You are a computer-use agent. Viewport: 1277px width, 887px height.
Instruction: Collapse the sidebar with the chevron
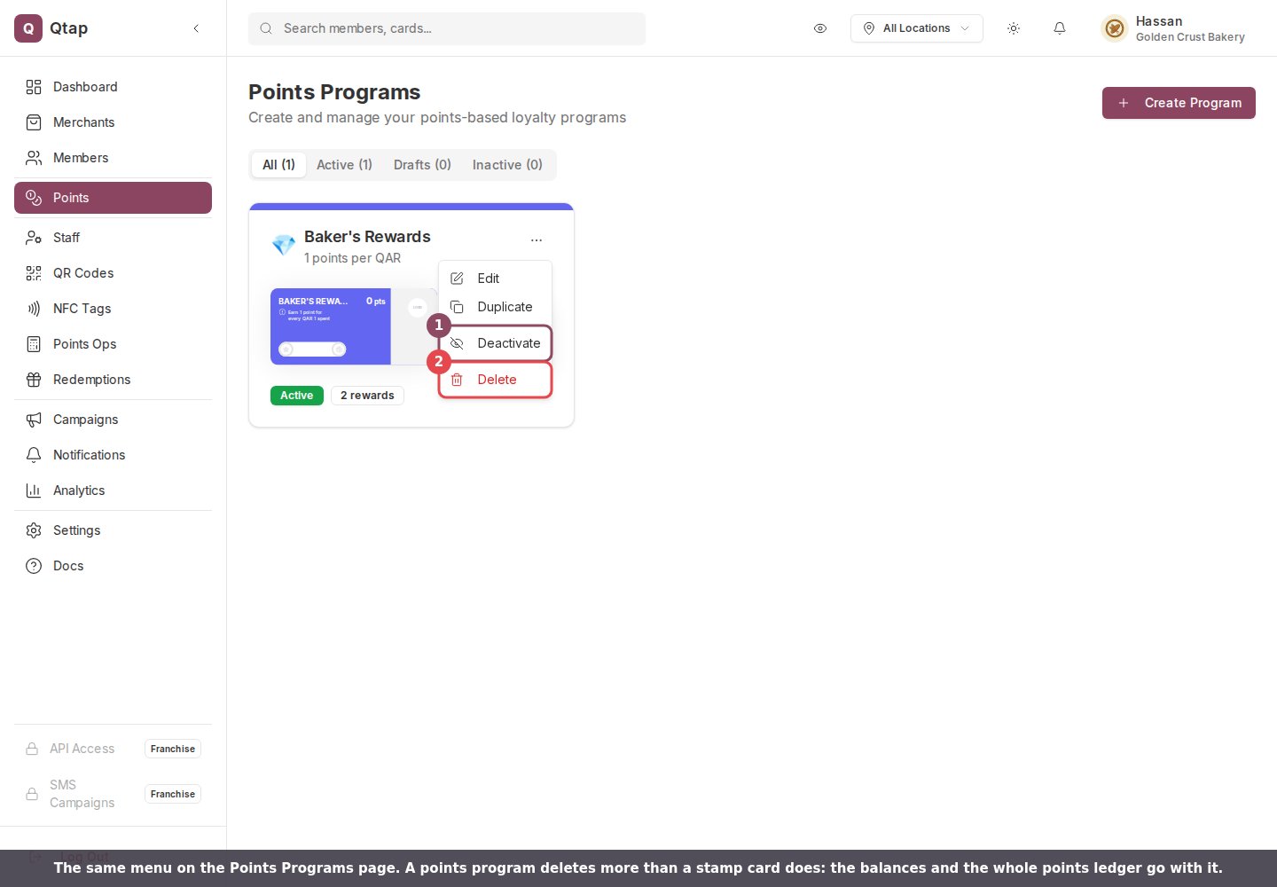click(x=196, y=28)
